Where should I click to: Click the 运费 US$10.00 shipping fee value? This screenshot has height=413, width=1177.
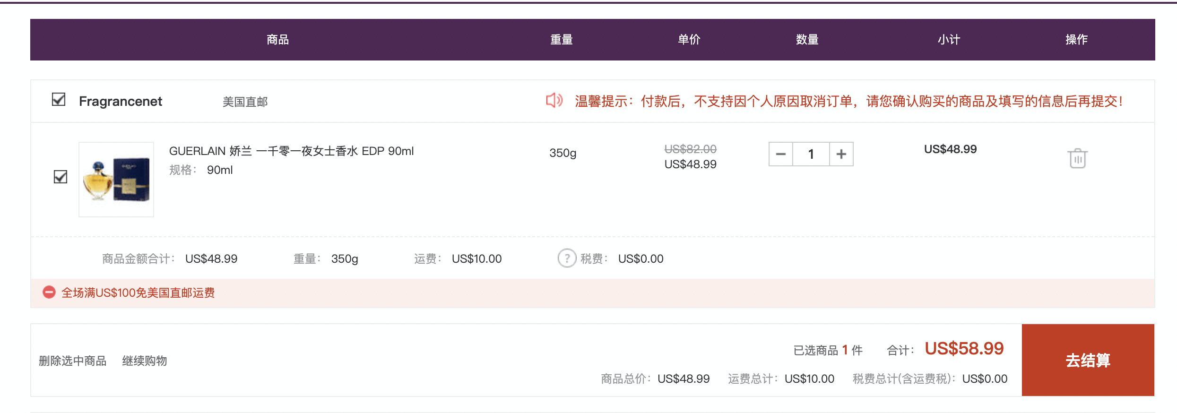tap(477, 259)
